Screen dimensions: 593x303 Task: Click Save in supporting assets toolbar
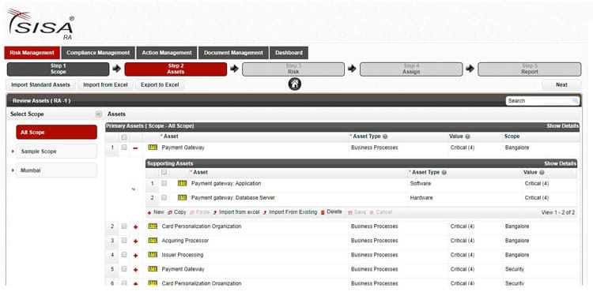click(x=357, y=212)
